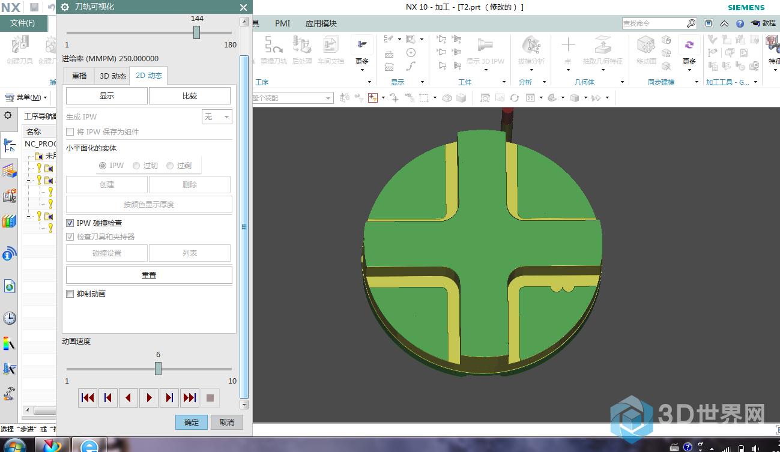Open the 生成 IPW dropdown showing 无
Screen dimensions: 780x452
tap(217, 117)
